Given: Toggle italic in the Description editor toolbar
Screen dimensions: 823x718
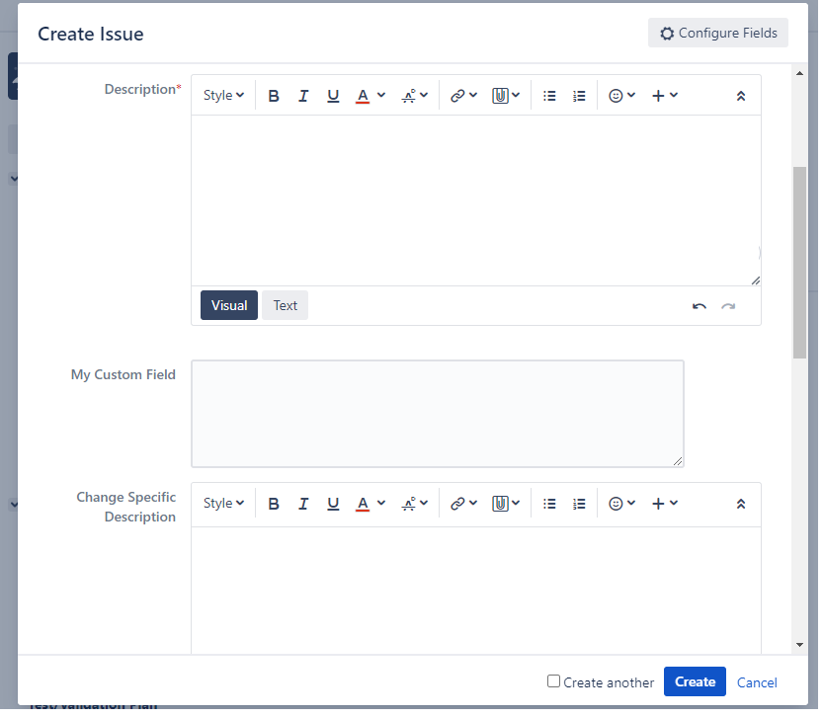Looking at the screenshot, I should (x=303, y=96).
